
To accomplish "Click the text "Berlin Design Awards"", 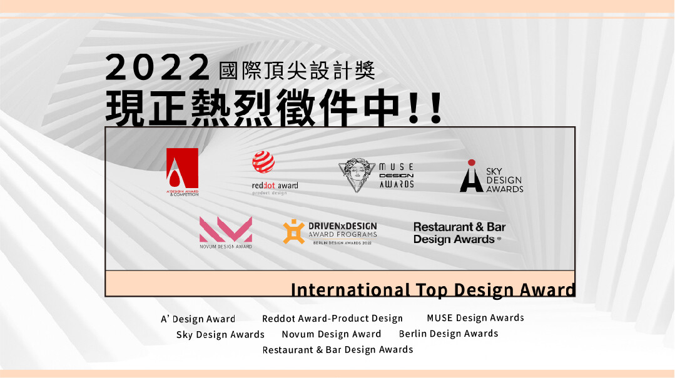I will point(449,334).
